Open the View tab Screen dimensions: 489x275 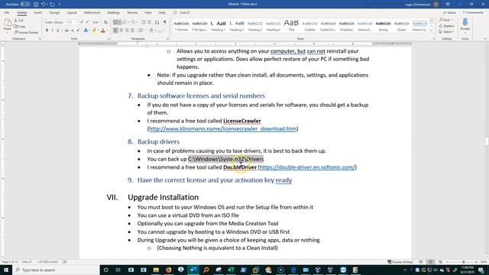[147, 12]
